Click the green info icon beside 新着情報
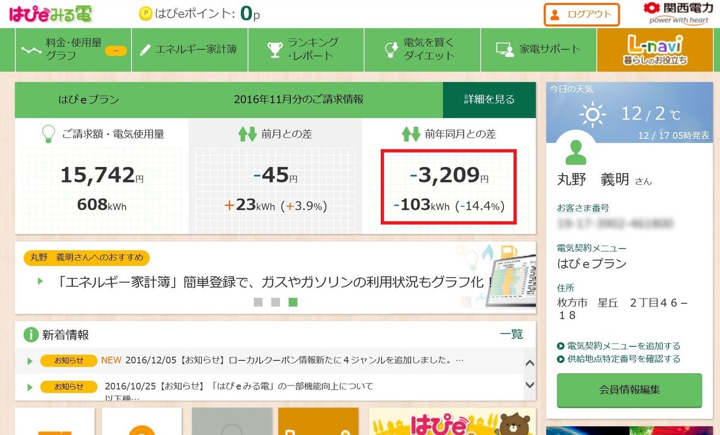 click(30, 335)
